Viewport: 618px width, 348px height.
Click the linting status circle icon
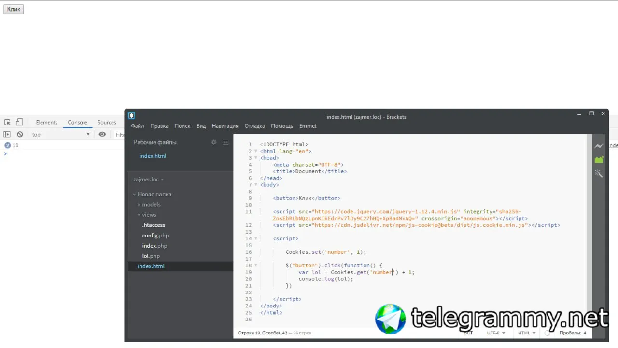click(547, 333)
